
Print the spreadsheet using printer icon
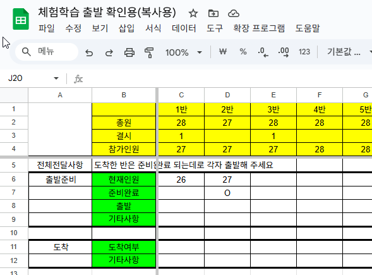(x=129, y=52)
